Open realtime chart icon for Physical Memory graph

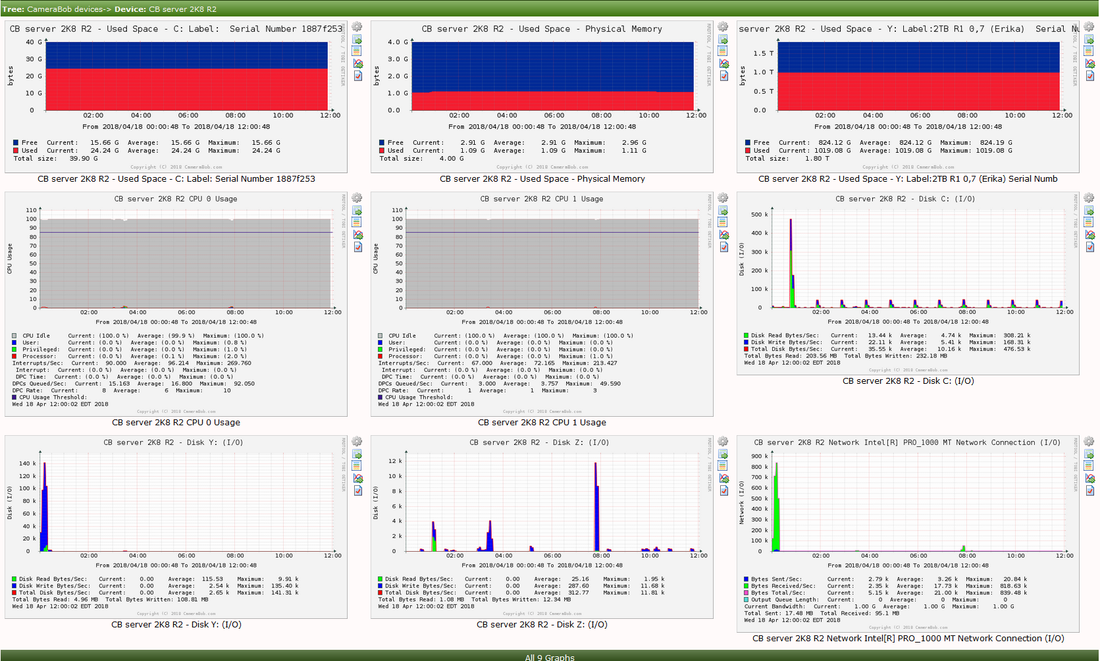tap(723, 64)
